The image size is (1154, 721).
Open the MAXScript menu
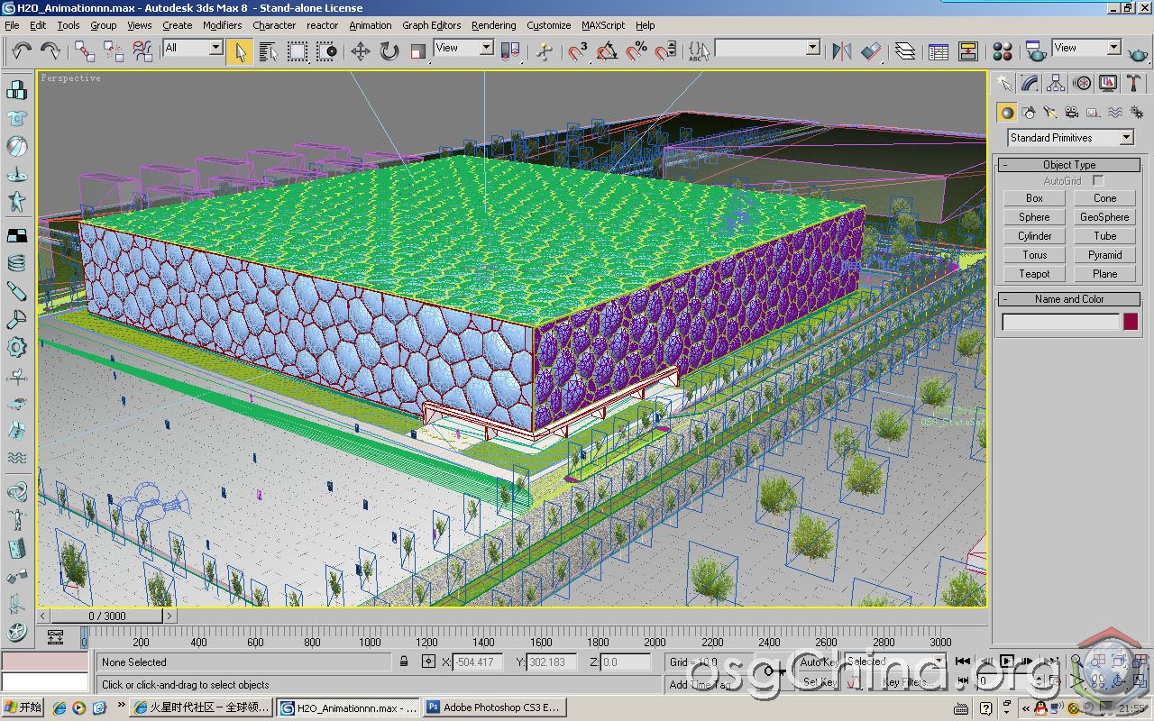pyautogui.click(x=603, y=25)
